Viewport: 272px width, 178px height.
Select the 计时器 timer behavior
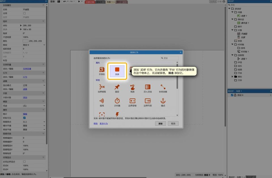click(x=117, y=102)
